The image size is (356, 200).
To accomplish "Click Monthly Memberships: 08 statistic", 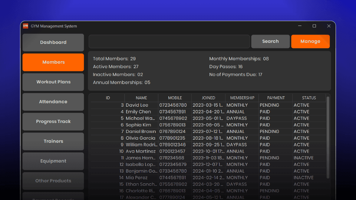I will 239,59.
